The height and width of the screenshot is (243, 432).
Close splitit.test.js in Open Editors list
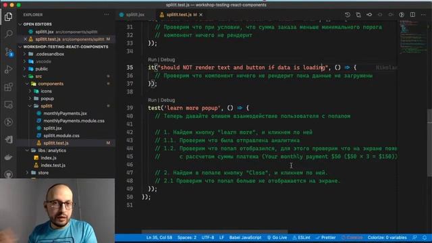pyautogui.click(x=25, y=39)
